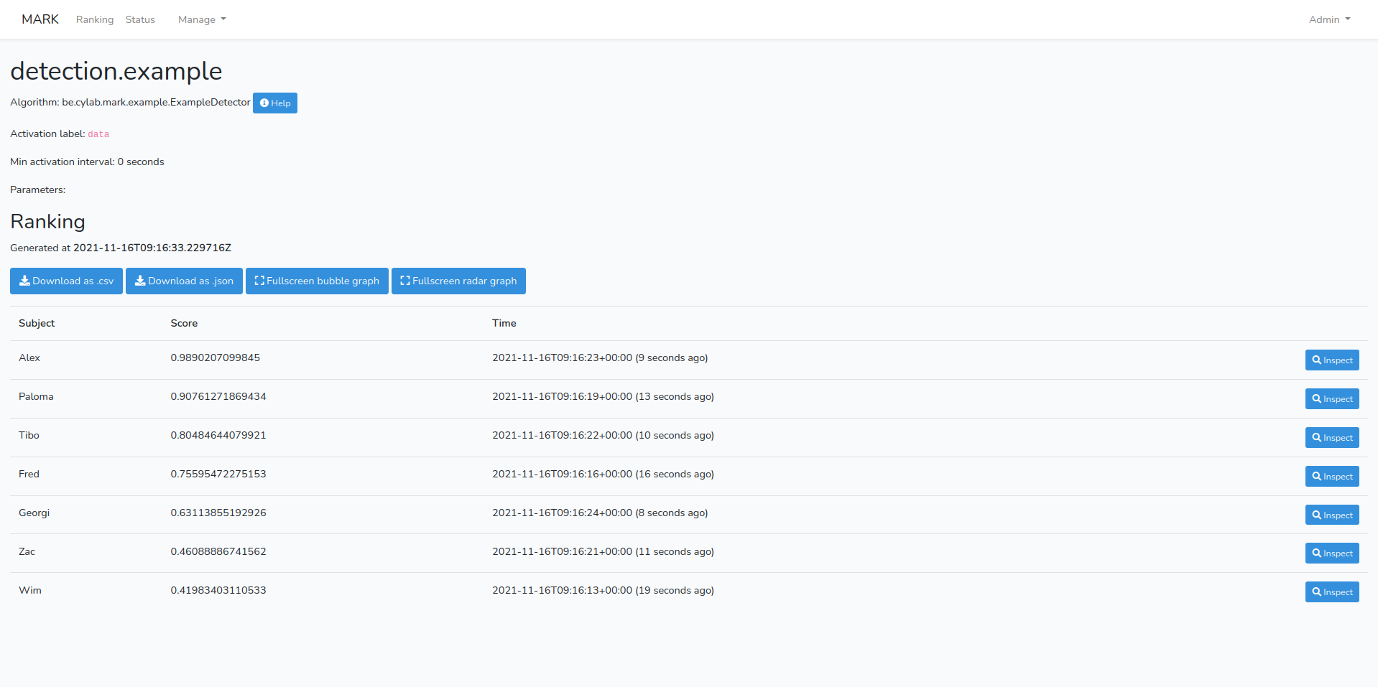Expand the Manage dropdown menu
The width and height of the screenshot is (1378, 687).
[202, 19]
